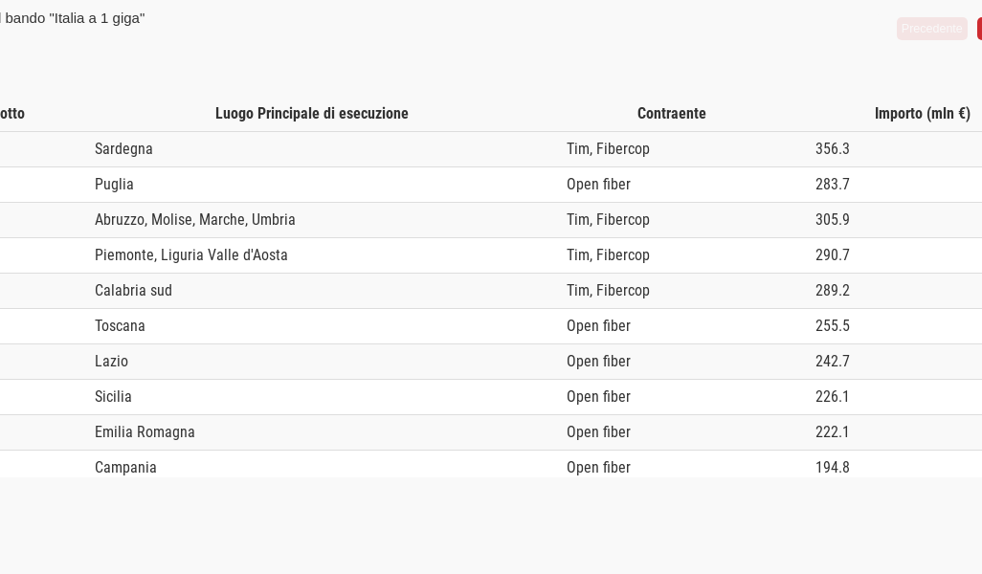The width and height of the screenshot is (982, 574).
Task: Sort table by Importo (mln €) header
Action: point(922,114)
